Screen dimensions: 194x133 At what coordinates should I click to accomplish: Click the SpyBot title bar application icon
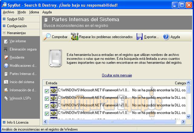tap(4, 5)
